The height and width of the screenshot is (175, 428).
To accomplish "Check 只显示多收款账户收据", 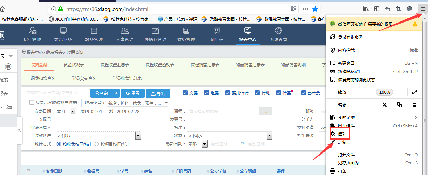I will tap(32, 102).
